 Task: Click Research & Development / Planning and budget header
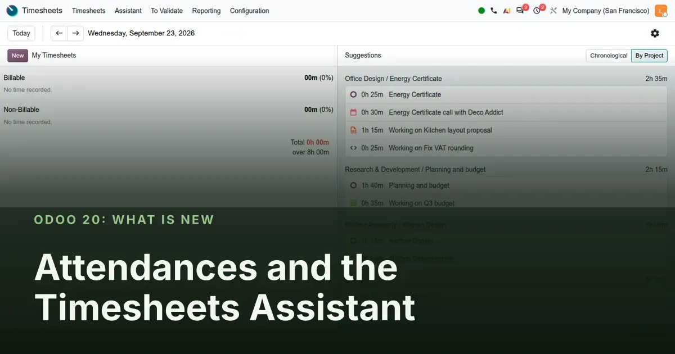point(415,169)
